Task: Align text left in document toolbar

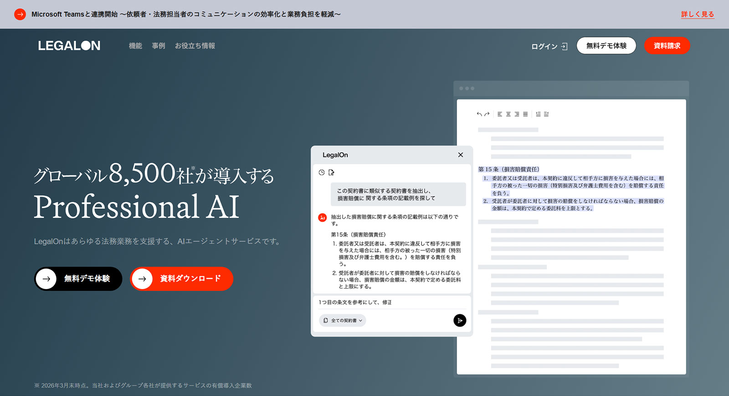Action: tap(500, 114)
